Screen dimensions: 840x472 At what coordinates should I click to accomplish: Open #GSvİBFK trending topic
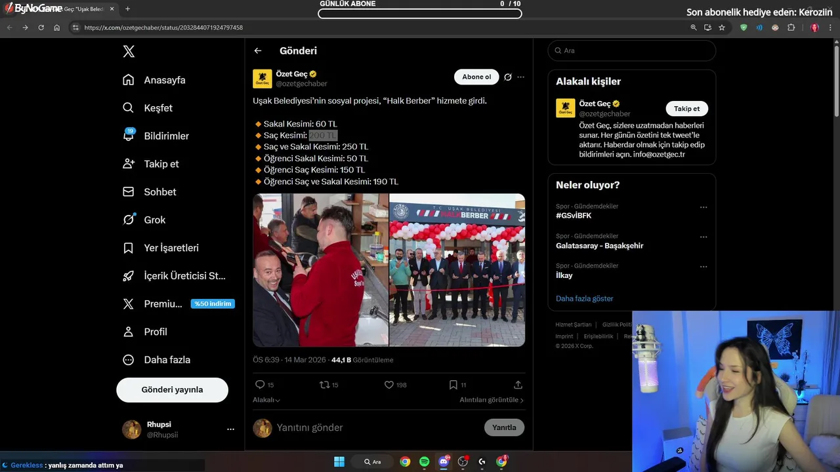(574, 216)
